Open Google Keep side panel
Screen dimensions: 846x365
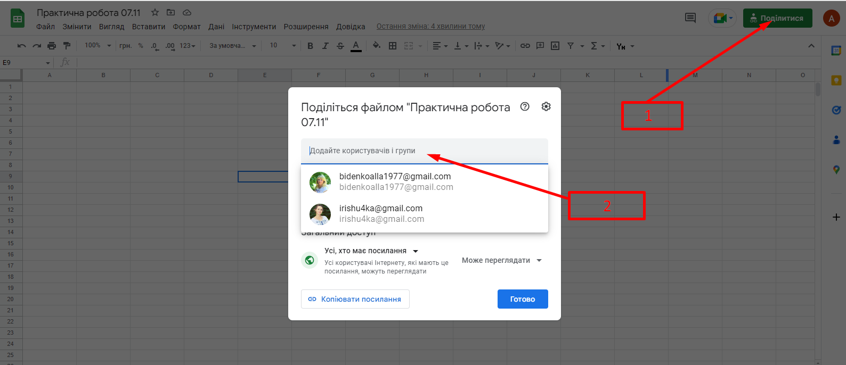point(836,80)
